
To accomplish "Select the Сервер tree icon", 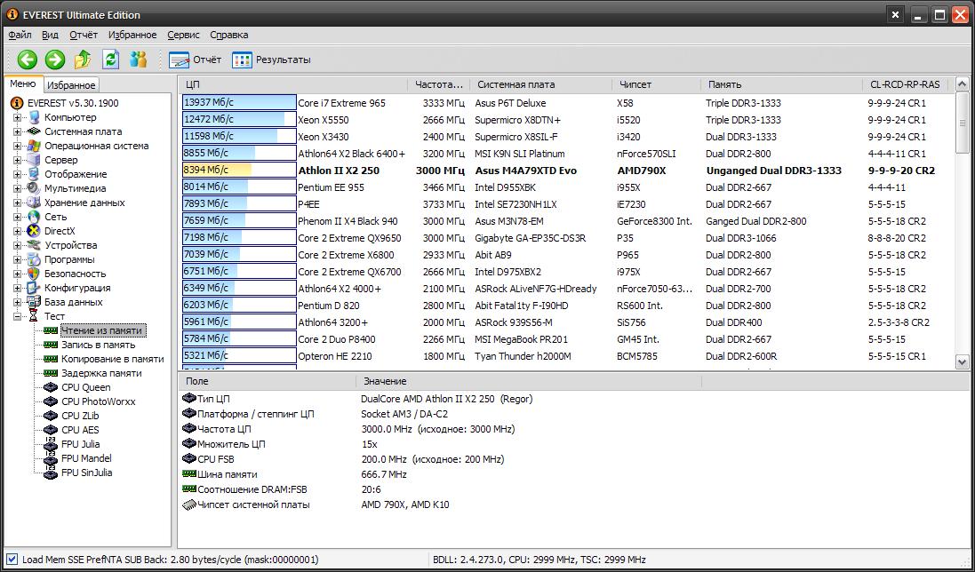I will 34,160.
